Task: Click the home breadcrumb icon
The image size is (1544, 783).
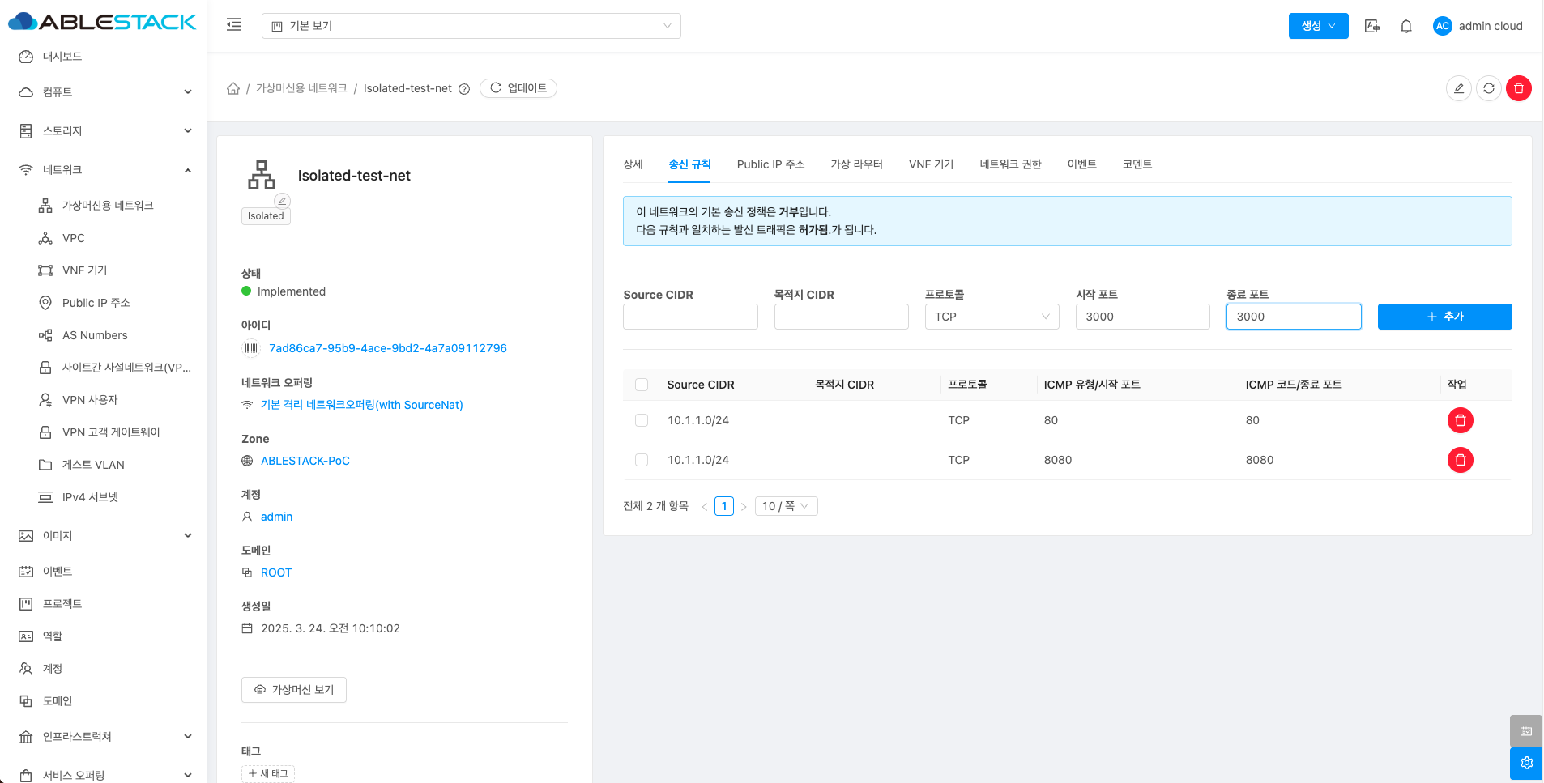Action: [233, 88]
